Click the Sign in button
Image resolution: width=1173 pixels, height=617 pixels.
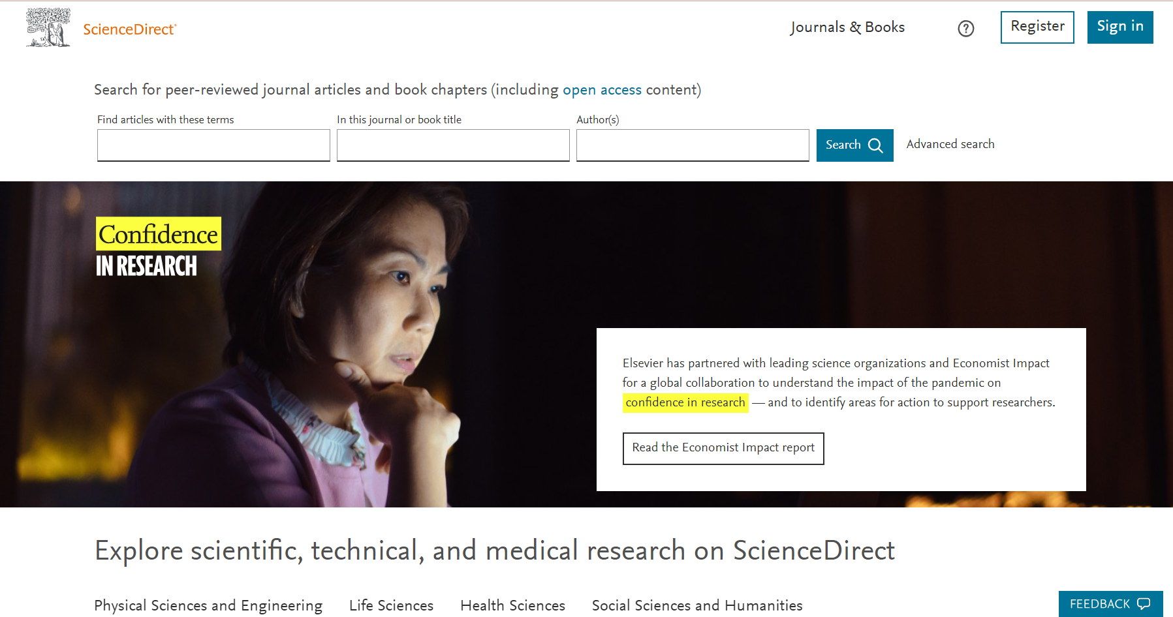[x=1120, y=27]
